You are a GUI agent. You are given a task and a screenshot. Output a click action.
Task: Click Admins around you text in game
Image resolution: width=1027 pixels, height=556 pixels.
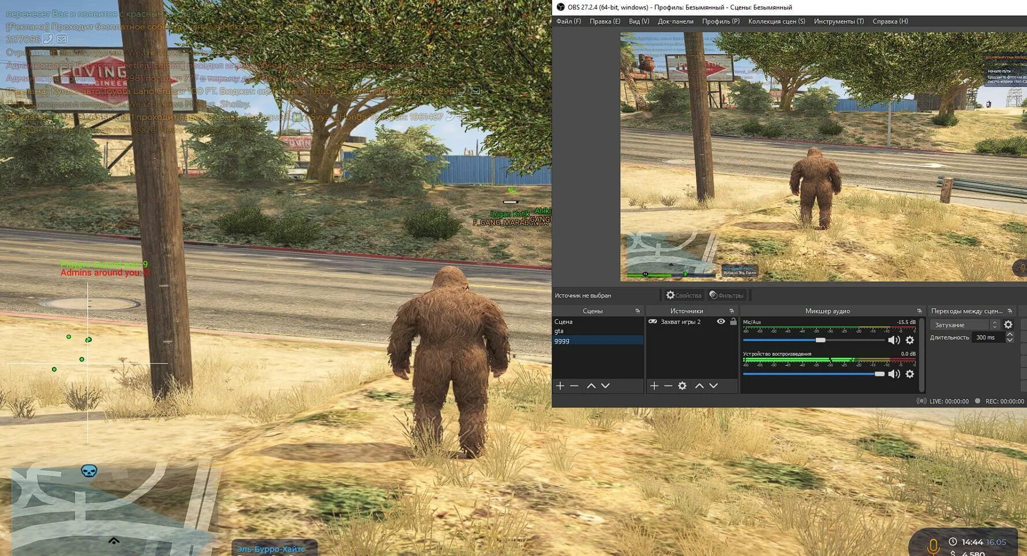(104, 273)
